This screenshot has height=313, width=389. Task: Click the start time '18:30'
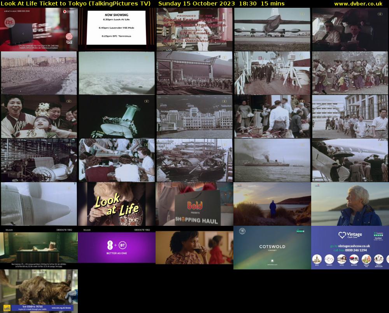[248, 4]
